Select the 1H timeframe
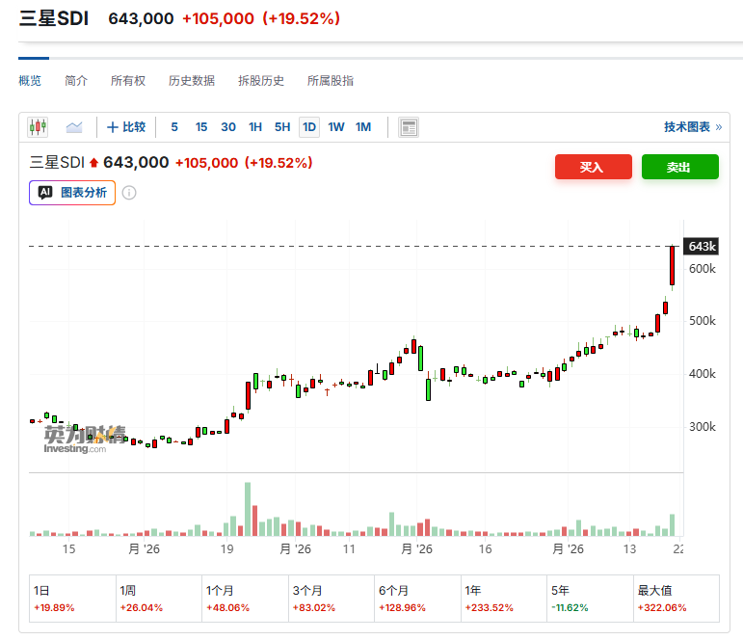The width and height of the screenshot is (743, 640). (x=255, y=127)
